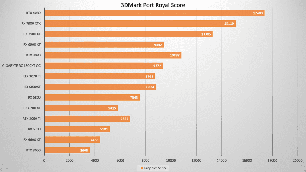Click the chart title 3DMark Port Royal Score
The image size is (306, 172).
(153, 5)
